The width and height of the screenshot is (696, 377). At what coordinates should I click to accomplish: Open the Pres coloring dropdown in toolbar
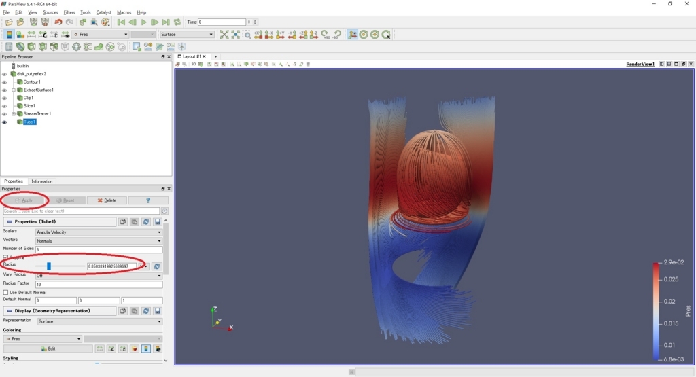click(x=101, y=35)
